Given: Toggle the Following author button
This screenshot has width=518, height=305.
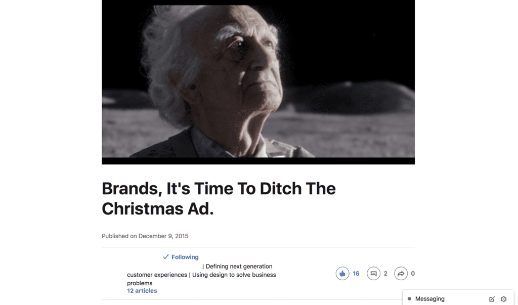Looking at the screenshot, I should (181, 257).
